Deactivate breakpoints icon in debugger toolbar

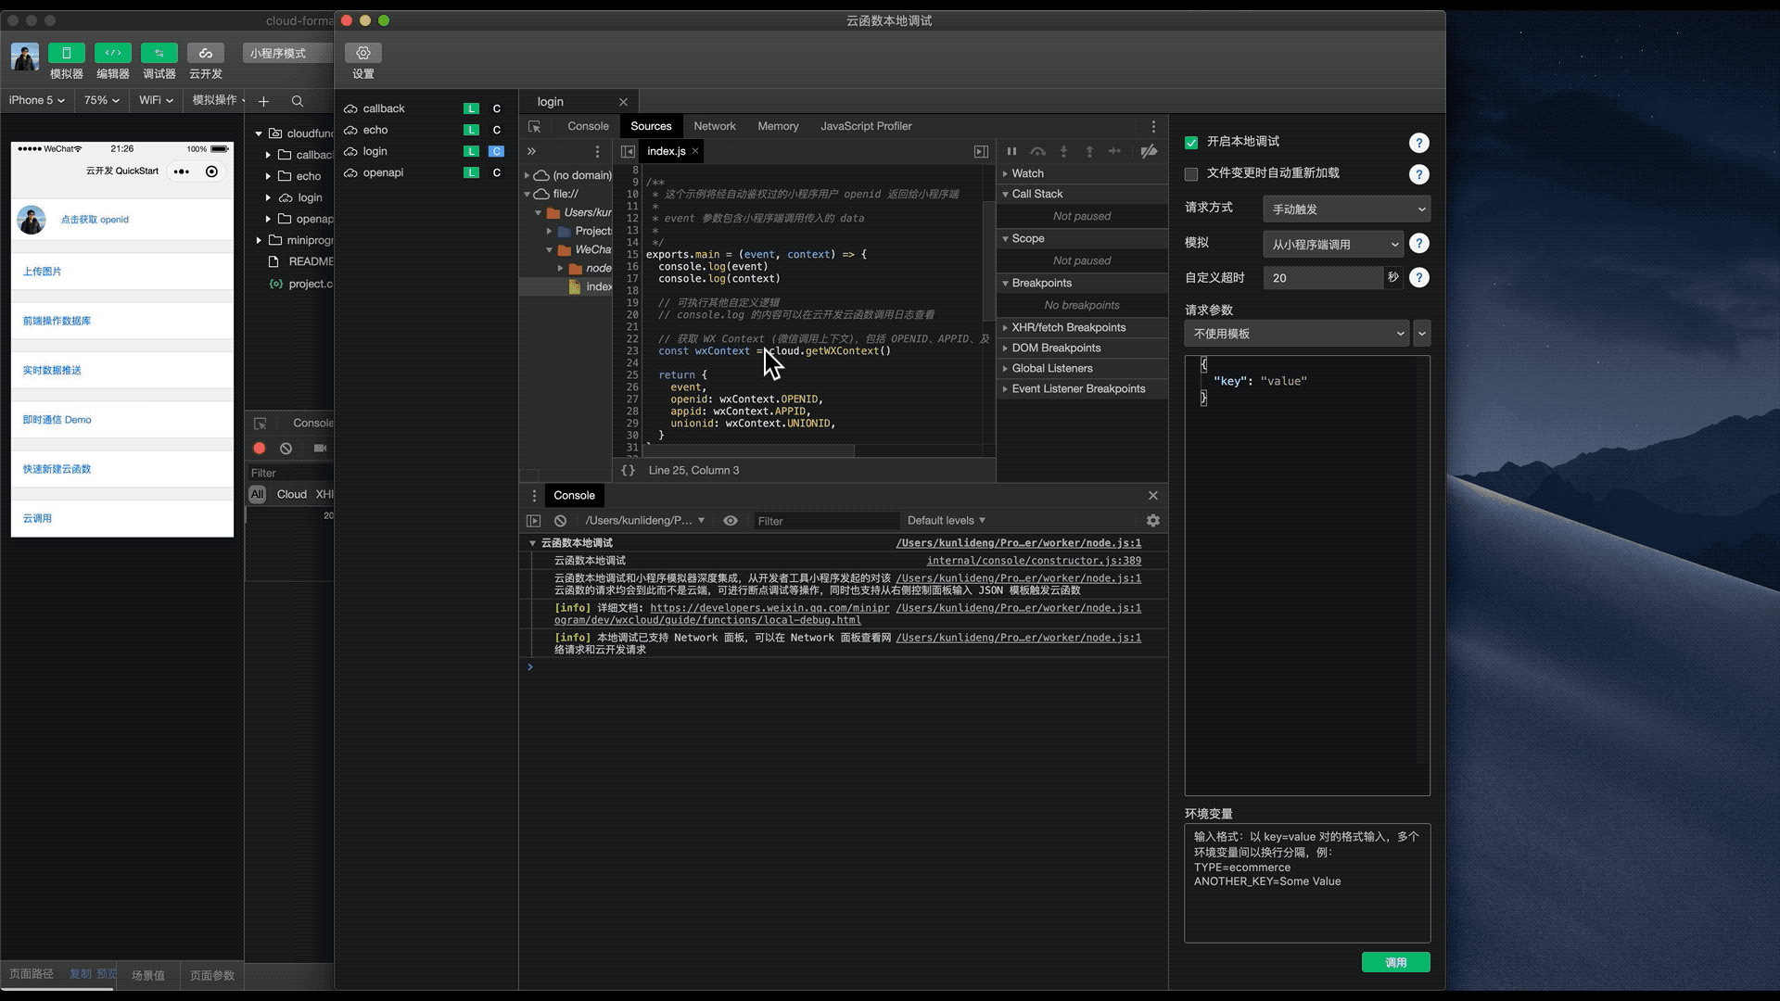tap(1149, 151)
